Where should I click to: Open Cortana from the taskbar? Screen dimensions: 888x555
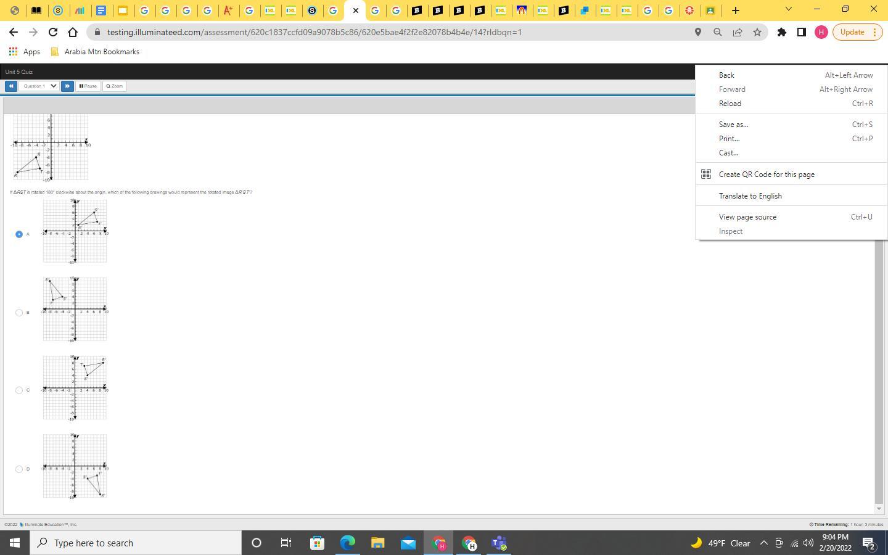(257, 543)
